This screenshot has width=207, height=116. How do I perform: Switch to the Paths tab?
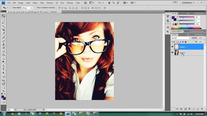(191, 35)
